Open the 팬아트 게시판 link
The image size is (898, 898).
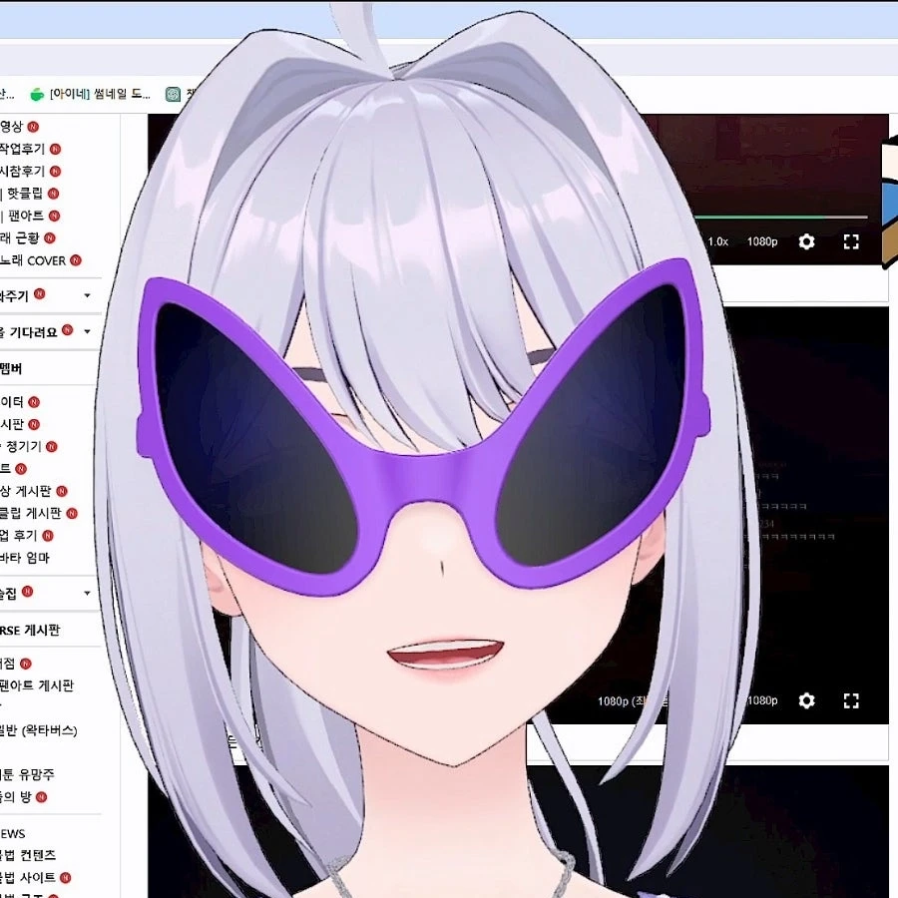click(37, 685)
